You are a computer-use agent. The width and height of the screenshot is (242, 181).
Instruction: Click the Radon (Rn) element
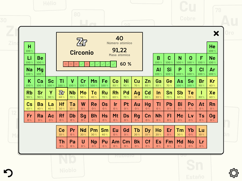[x=212, y=105]
